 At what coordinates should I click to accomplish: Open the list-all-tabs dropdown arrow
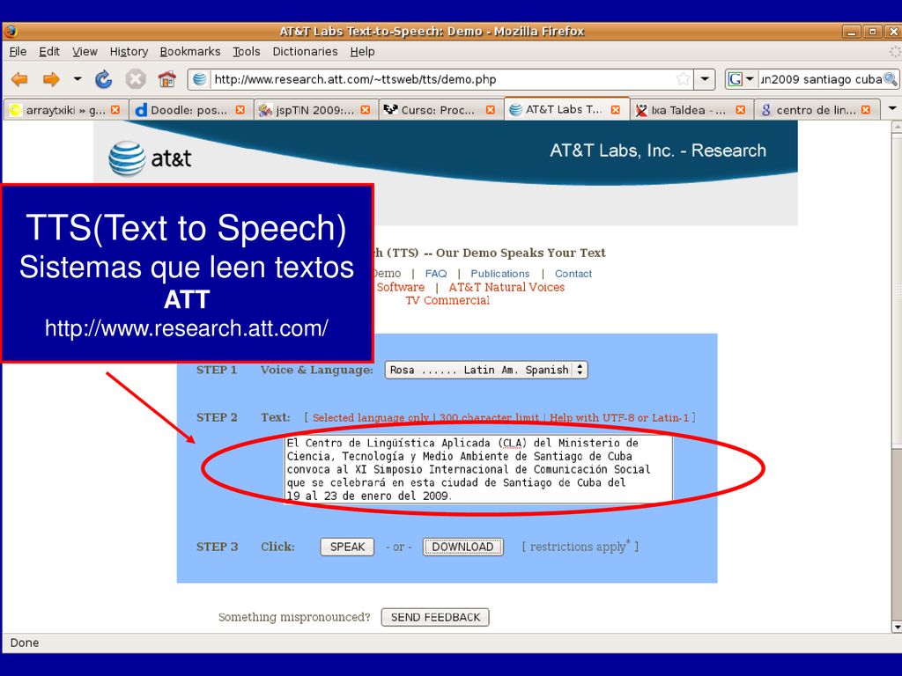click(892, 108)
